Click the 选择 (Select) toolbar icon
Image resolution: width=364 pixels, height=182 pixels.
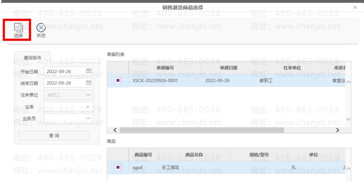(x=18, y=30)
